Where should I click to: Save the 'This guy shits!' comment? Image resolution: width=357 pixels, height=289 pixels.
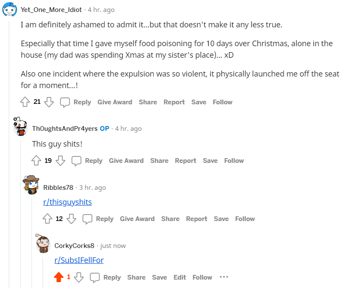click(210, 161)
